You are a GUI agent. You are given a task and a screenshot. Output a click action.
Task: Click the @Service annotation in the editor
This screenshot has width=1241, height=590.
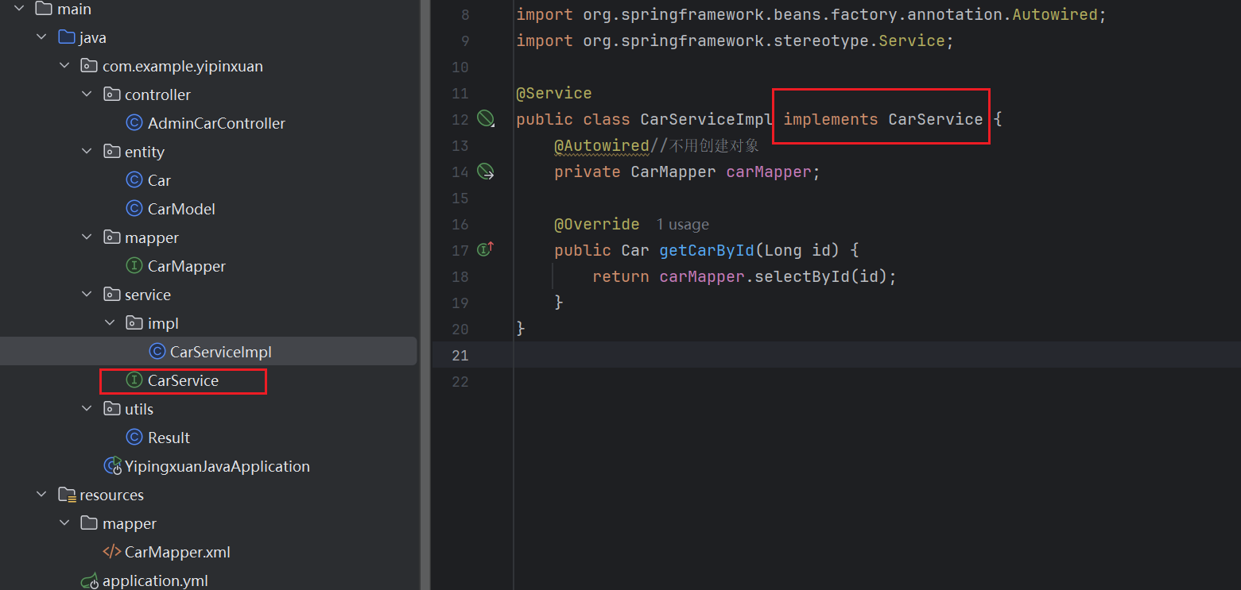click(x=554, y=93)
